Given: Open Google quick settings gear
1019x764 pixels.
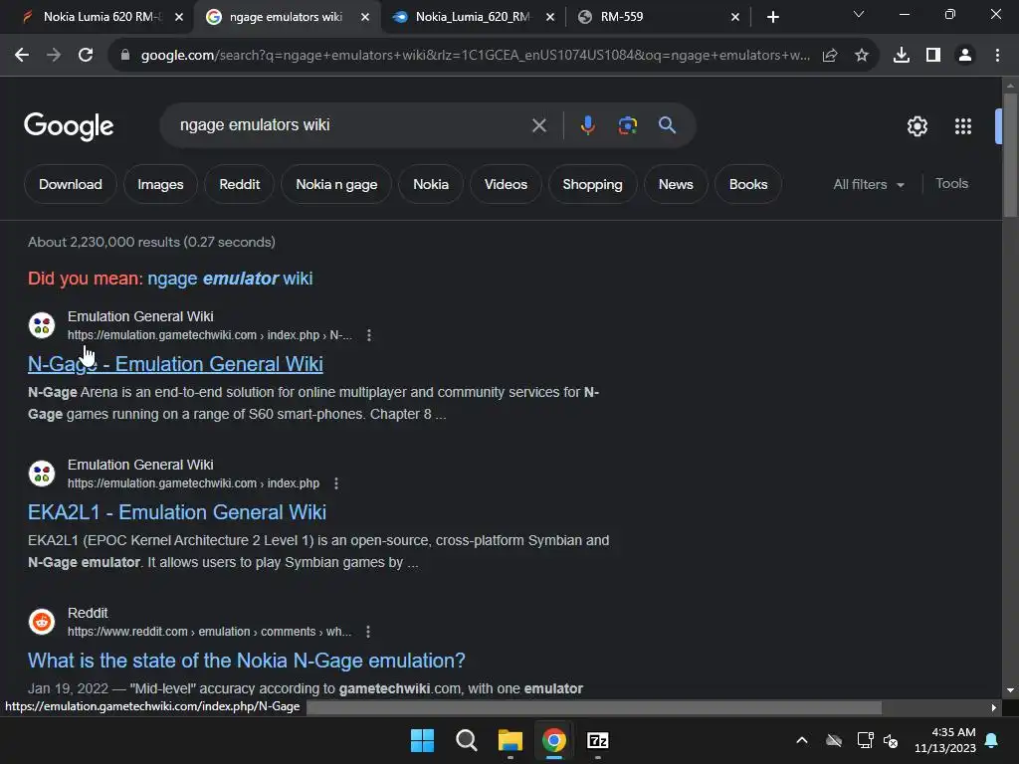Looking at the screenshot, I should [917, 126].
